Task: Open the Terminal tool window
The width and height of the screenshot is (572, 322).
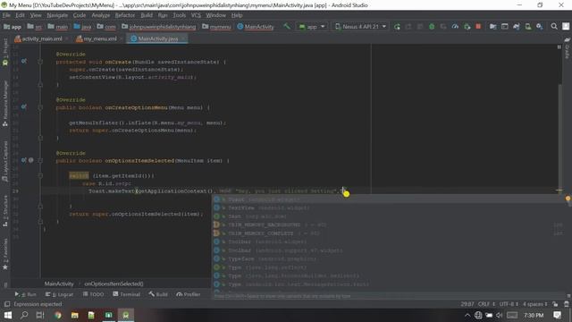Action: pyautogui.click(x=127, y=294)
